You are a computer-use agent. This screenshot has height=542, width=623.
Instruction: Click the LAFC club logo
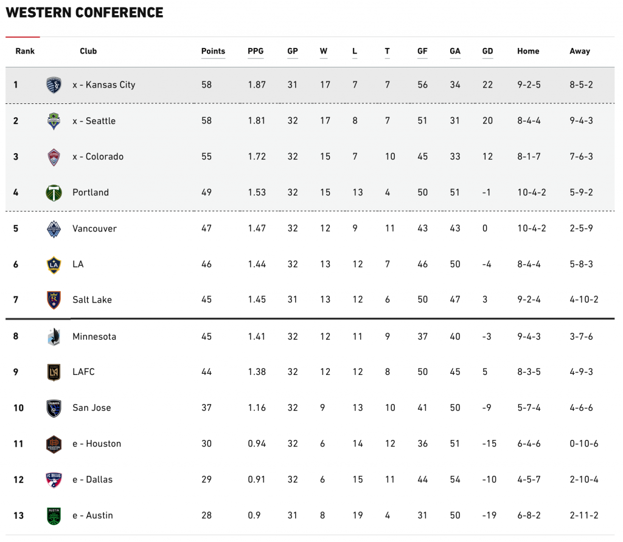[54, 372]
